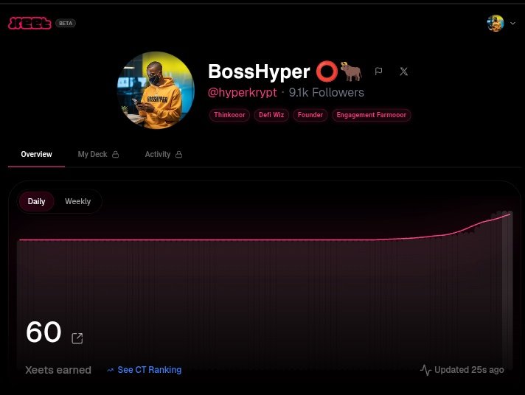Click the user avatar in top corner
Screen dimensions: 525x395
(496, 23)
